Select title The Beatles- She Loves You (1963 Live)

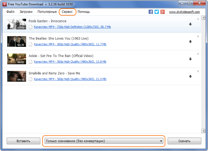59,39
